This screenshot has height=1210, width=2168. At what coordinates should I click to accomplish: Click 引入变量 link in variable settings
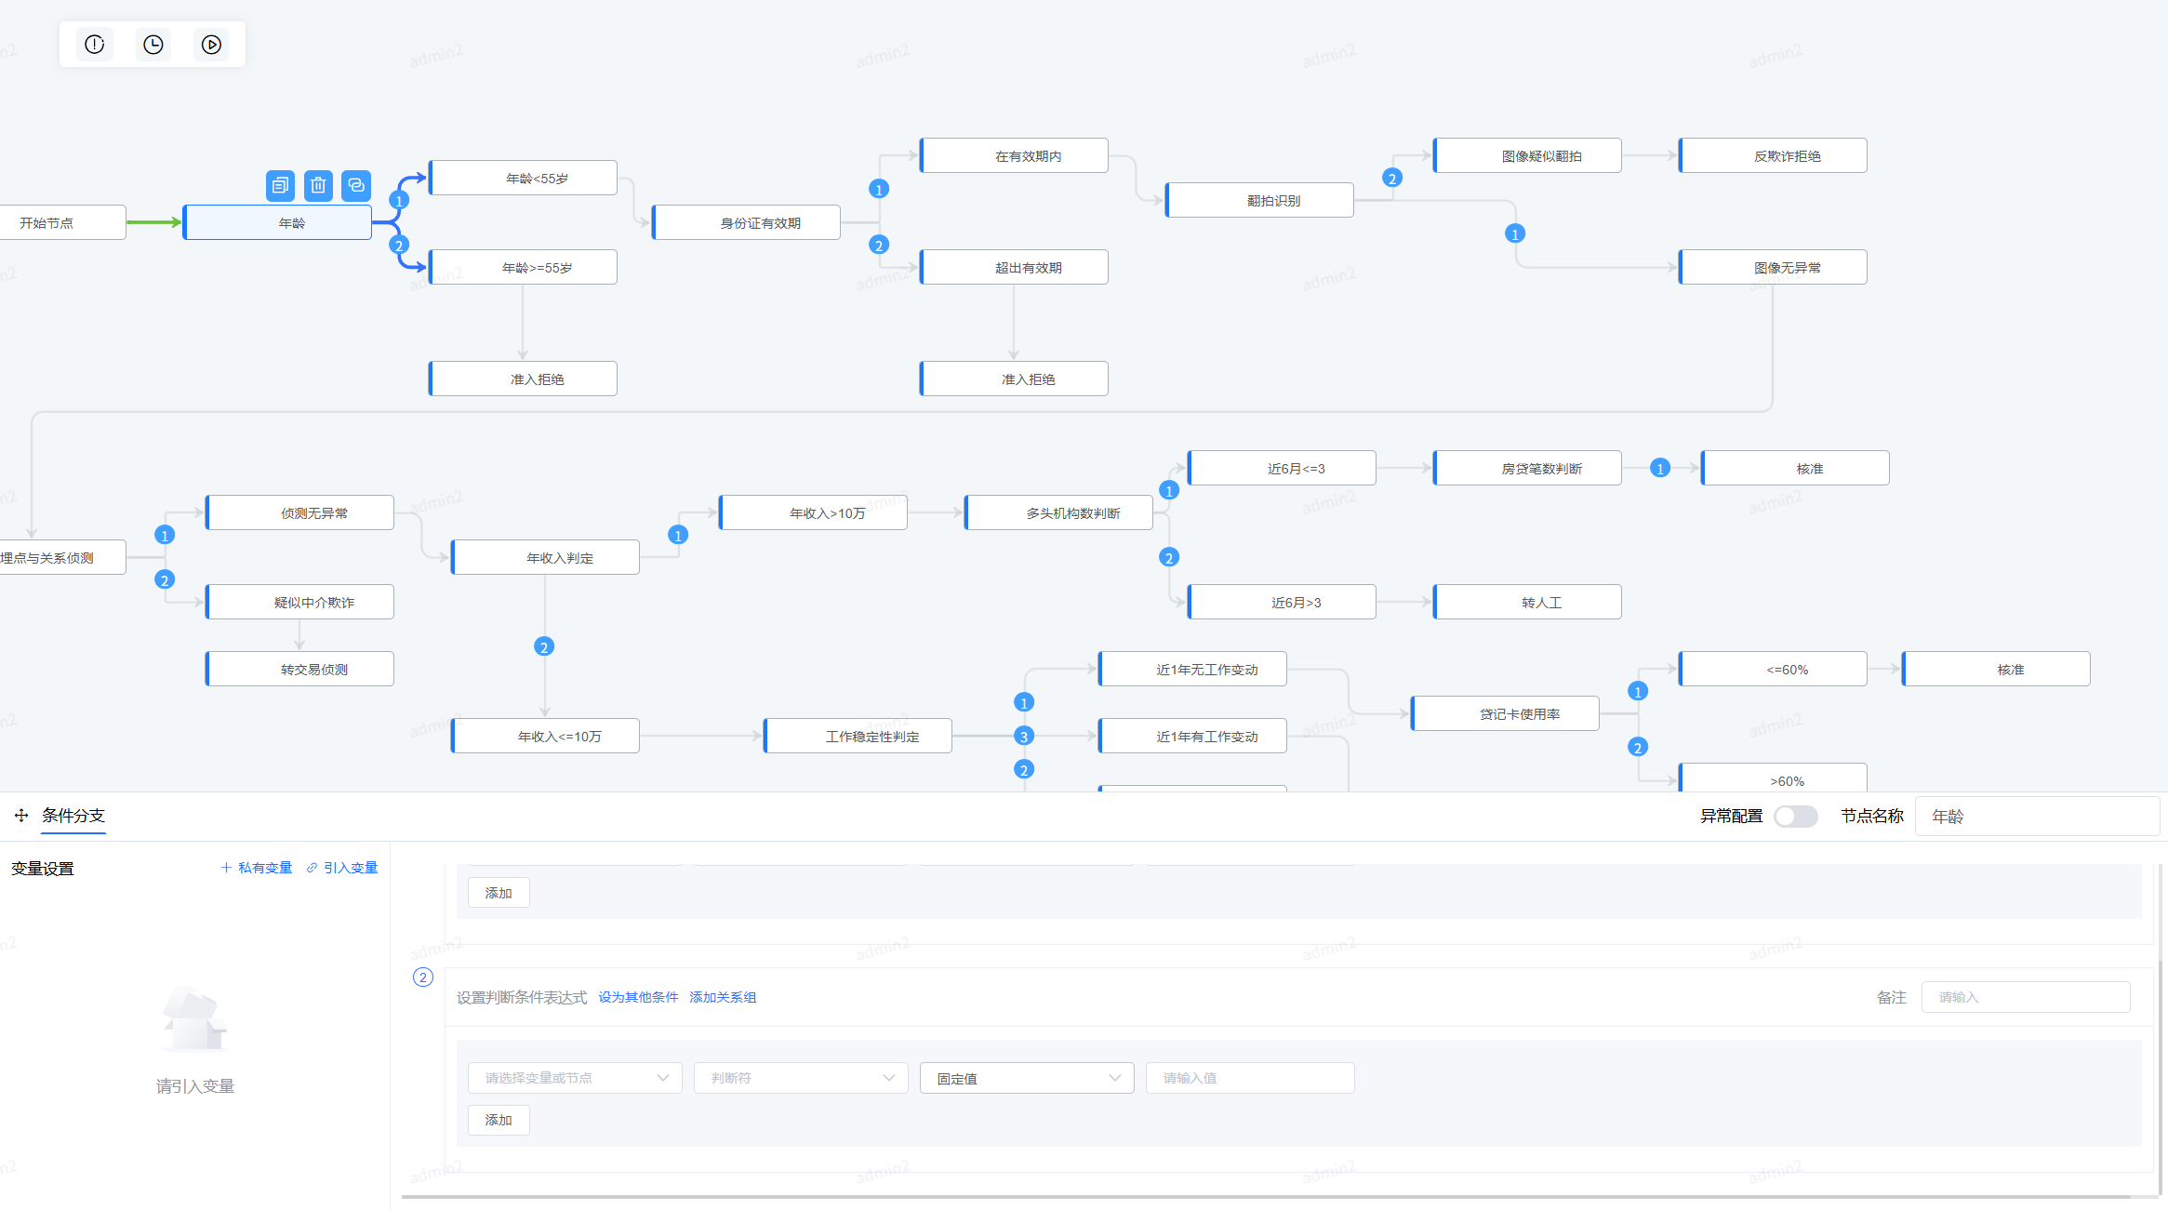pyautogui.click(x=350, y=868)
